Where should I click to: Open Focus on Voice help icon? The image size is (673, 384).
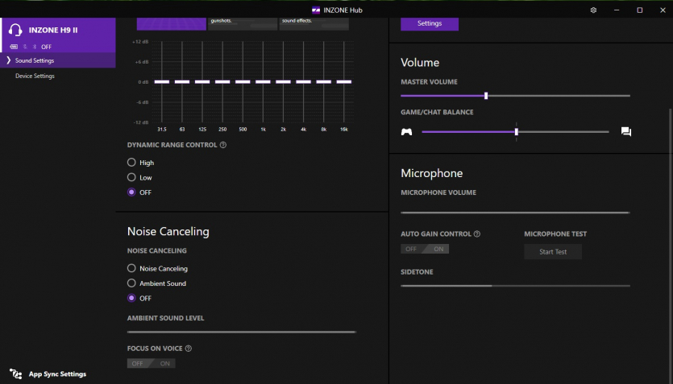coord(189,349)
